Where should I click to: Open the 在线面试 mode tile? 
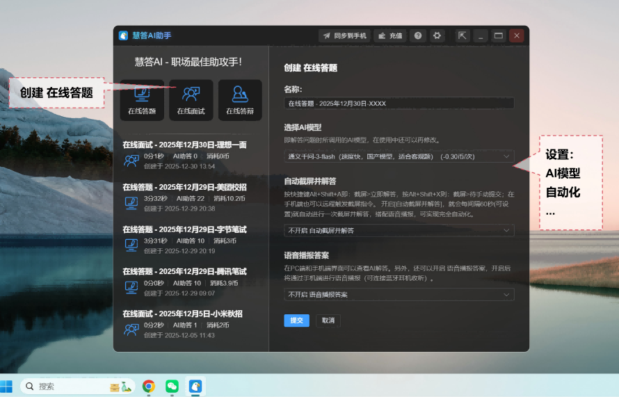(191, 99)
